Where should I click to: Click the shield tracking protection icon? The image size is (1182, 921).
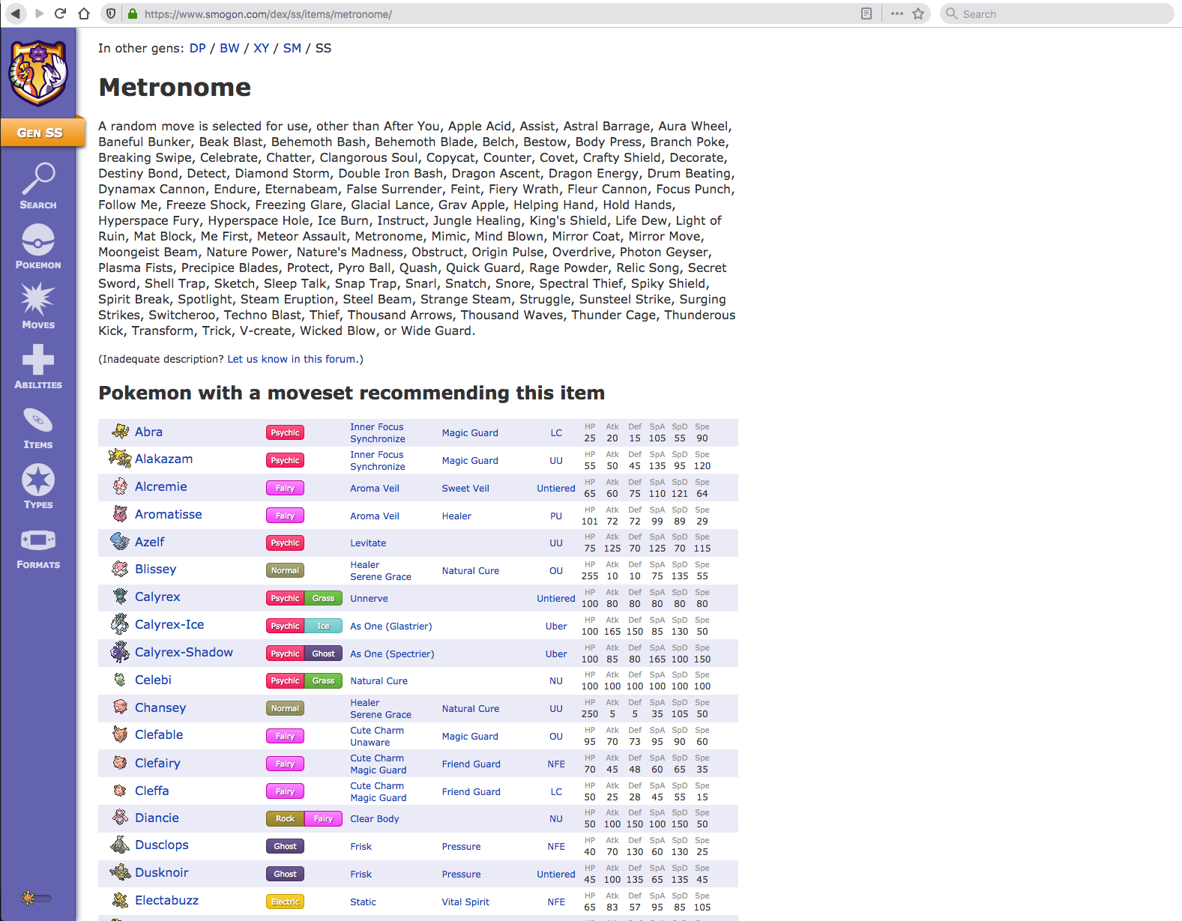point(111,13)
